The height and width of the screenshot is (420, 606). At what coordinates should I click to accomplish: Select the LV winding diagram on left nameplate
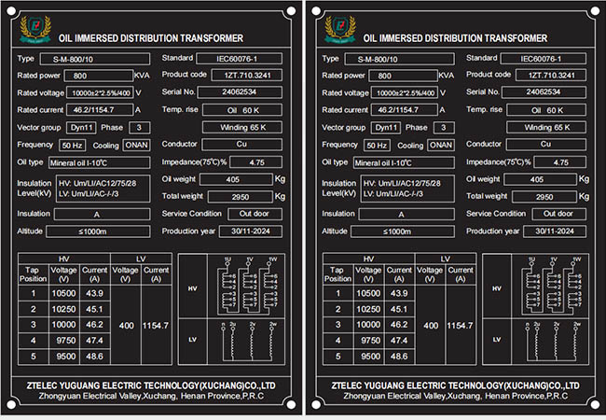(x=246, y=342)
